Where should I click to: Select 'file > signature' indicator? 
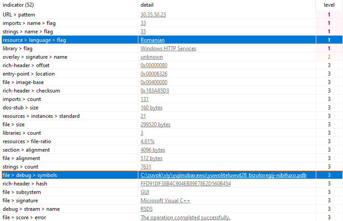click(20, 201)
